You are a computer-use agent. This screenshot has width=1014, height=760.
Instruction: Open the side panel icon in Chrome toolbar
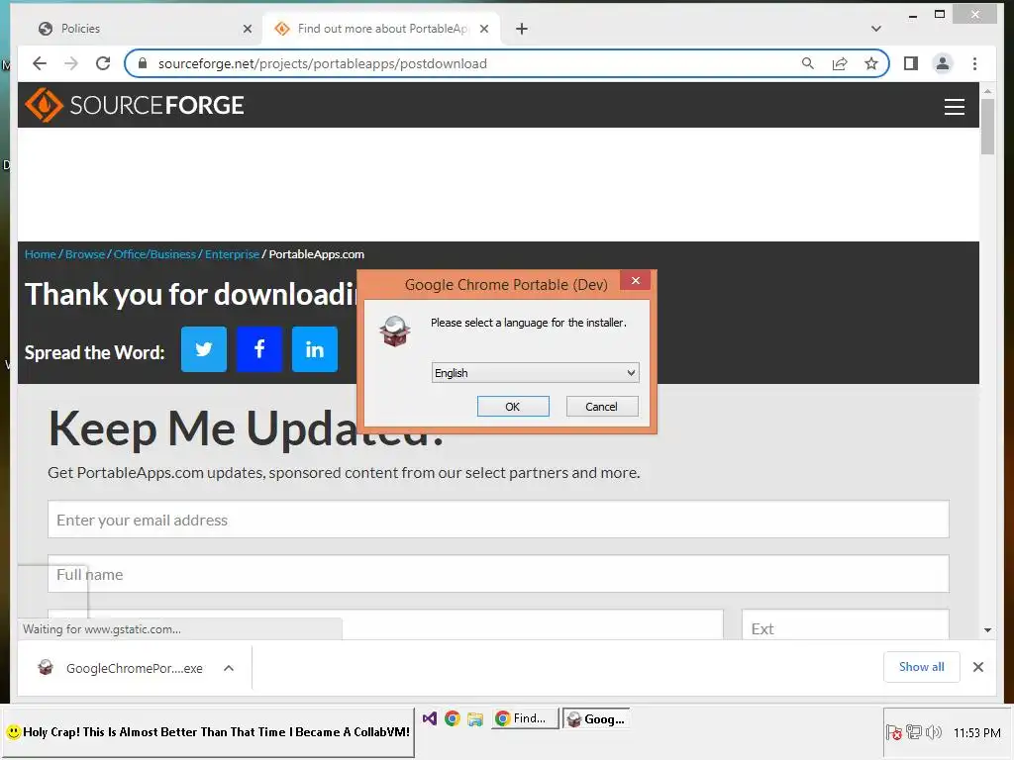tap(911, 63)
